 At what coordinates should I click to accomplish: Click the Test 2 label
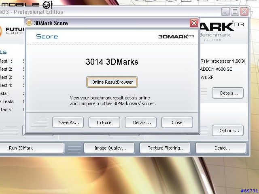click(6, 69)
